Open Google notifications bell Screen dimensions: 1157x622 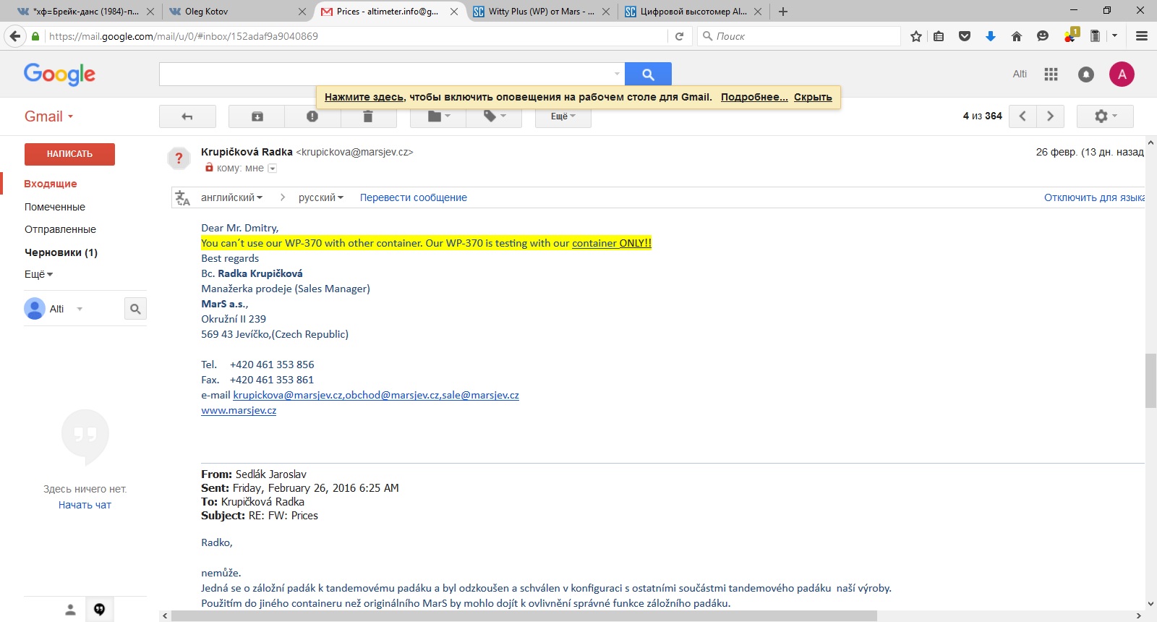pos(1086,74)
